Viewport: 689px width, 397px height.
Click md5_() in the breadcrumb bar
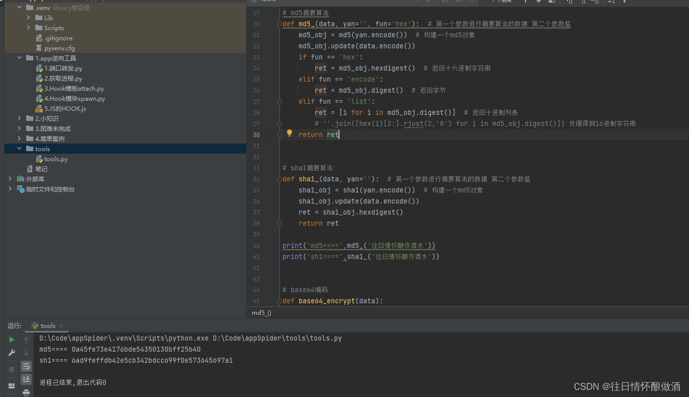[261, 312]
